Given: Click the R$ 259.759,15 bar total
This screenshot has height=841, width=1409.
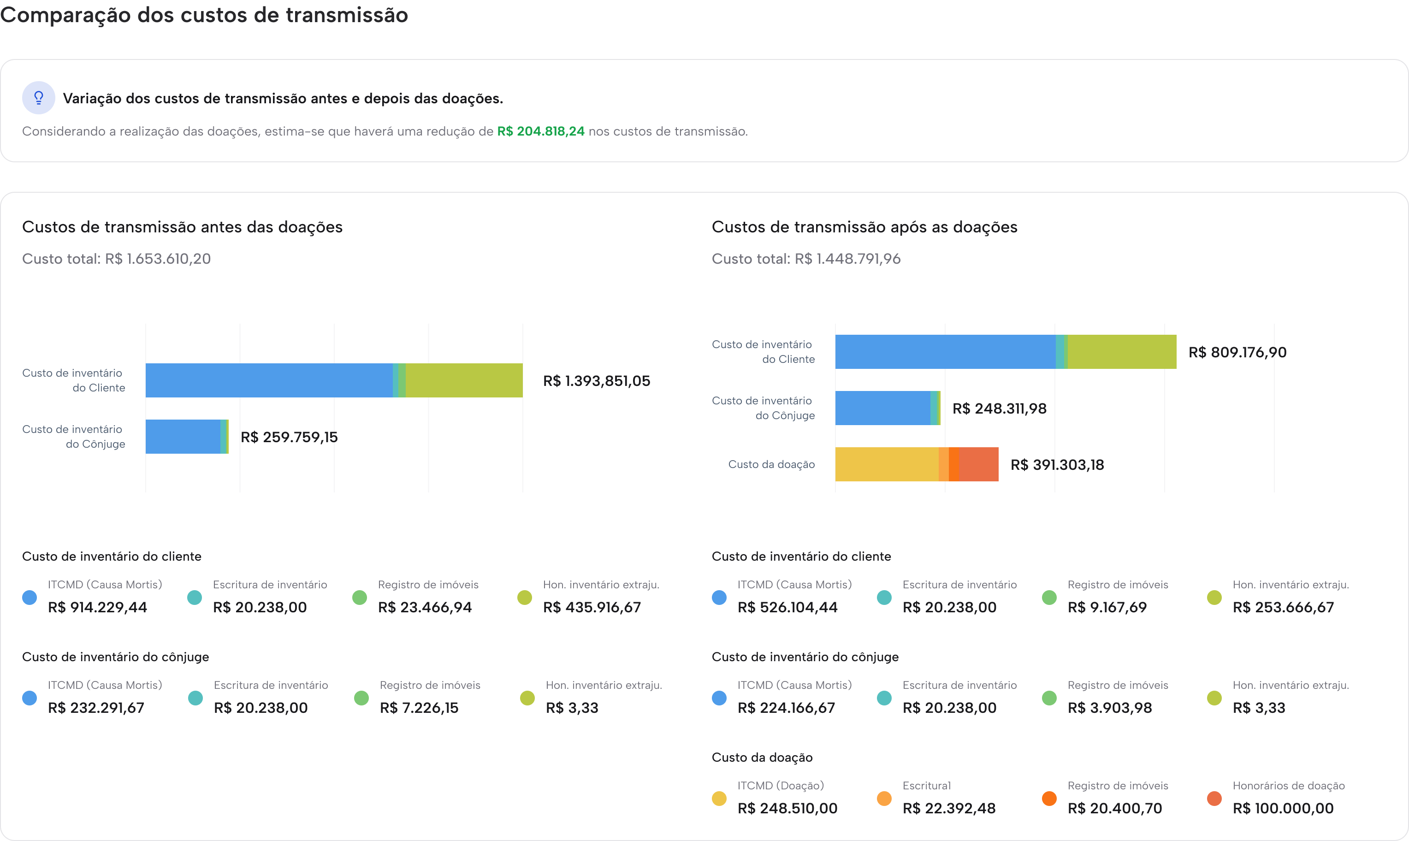Looking at the screenshot, I should click(x=289, y=437).
